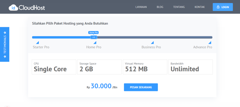240x107 pixels.
Task: Click the PESAN SEKARANG order button
Action: coord(141,87)
